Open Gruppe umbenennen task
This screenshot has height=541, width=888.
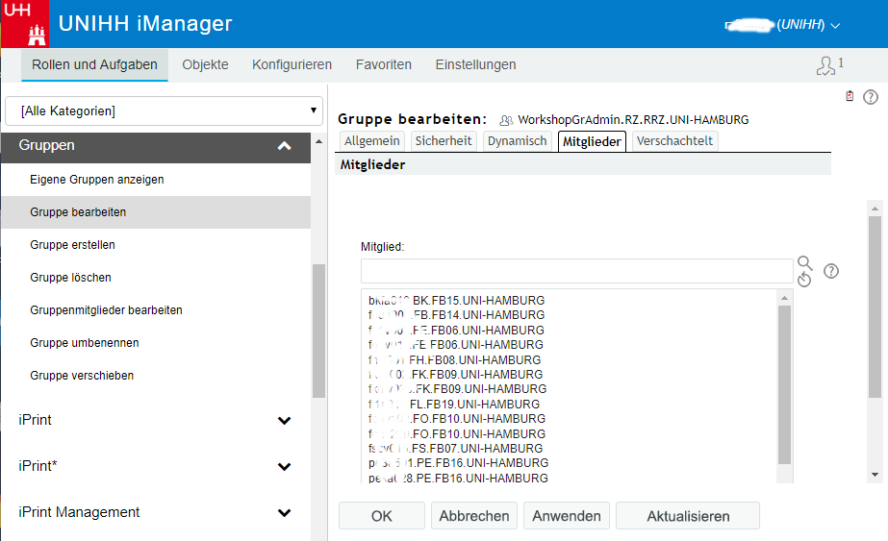click(x=156, y=343)
